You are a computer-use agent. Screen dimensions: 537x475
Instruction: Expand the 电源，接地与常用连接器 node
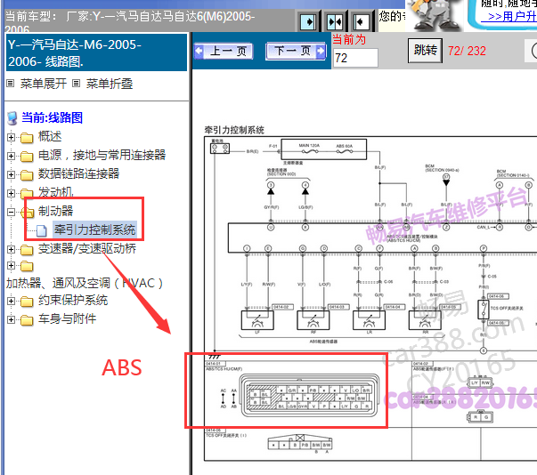coord(11,156)
